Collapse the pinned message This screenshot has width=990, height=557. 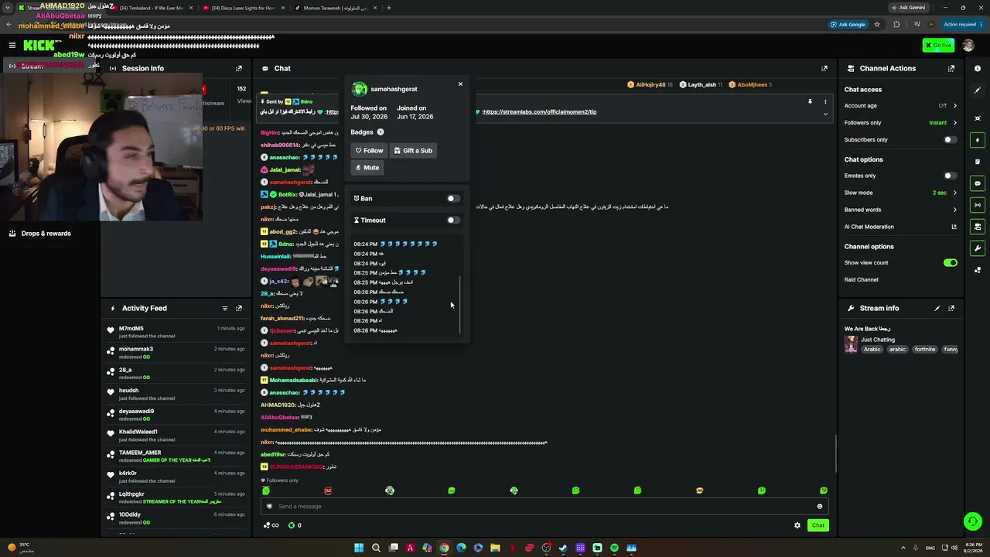(825, 114)
